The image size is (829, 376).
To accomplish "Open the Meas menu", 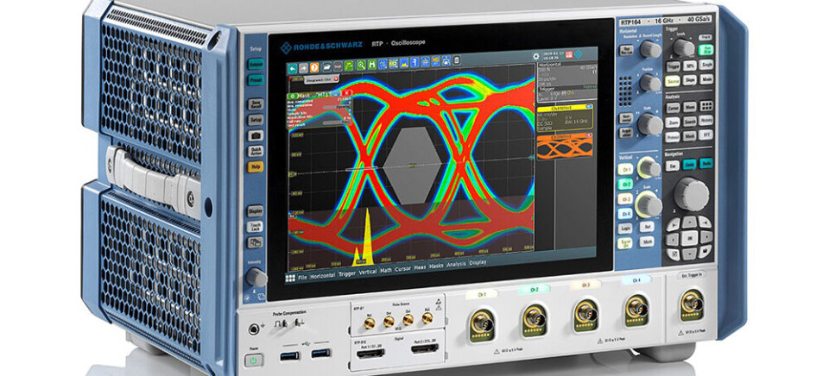I will [421, 267].
